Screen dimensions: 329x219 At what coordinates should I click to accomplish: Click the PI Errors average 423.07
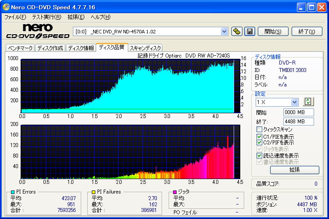click(69, 198)
